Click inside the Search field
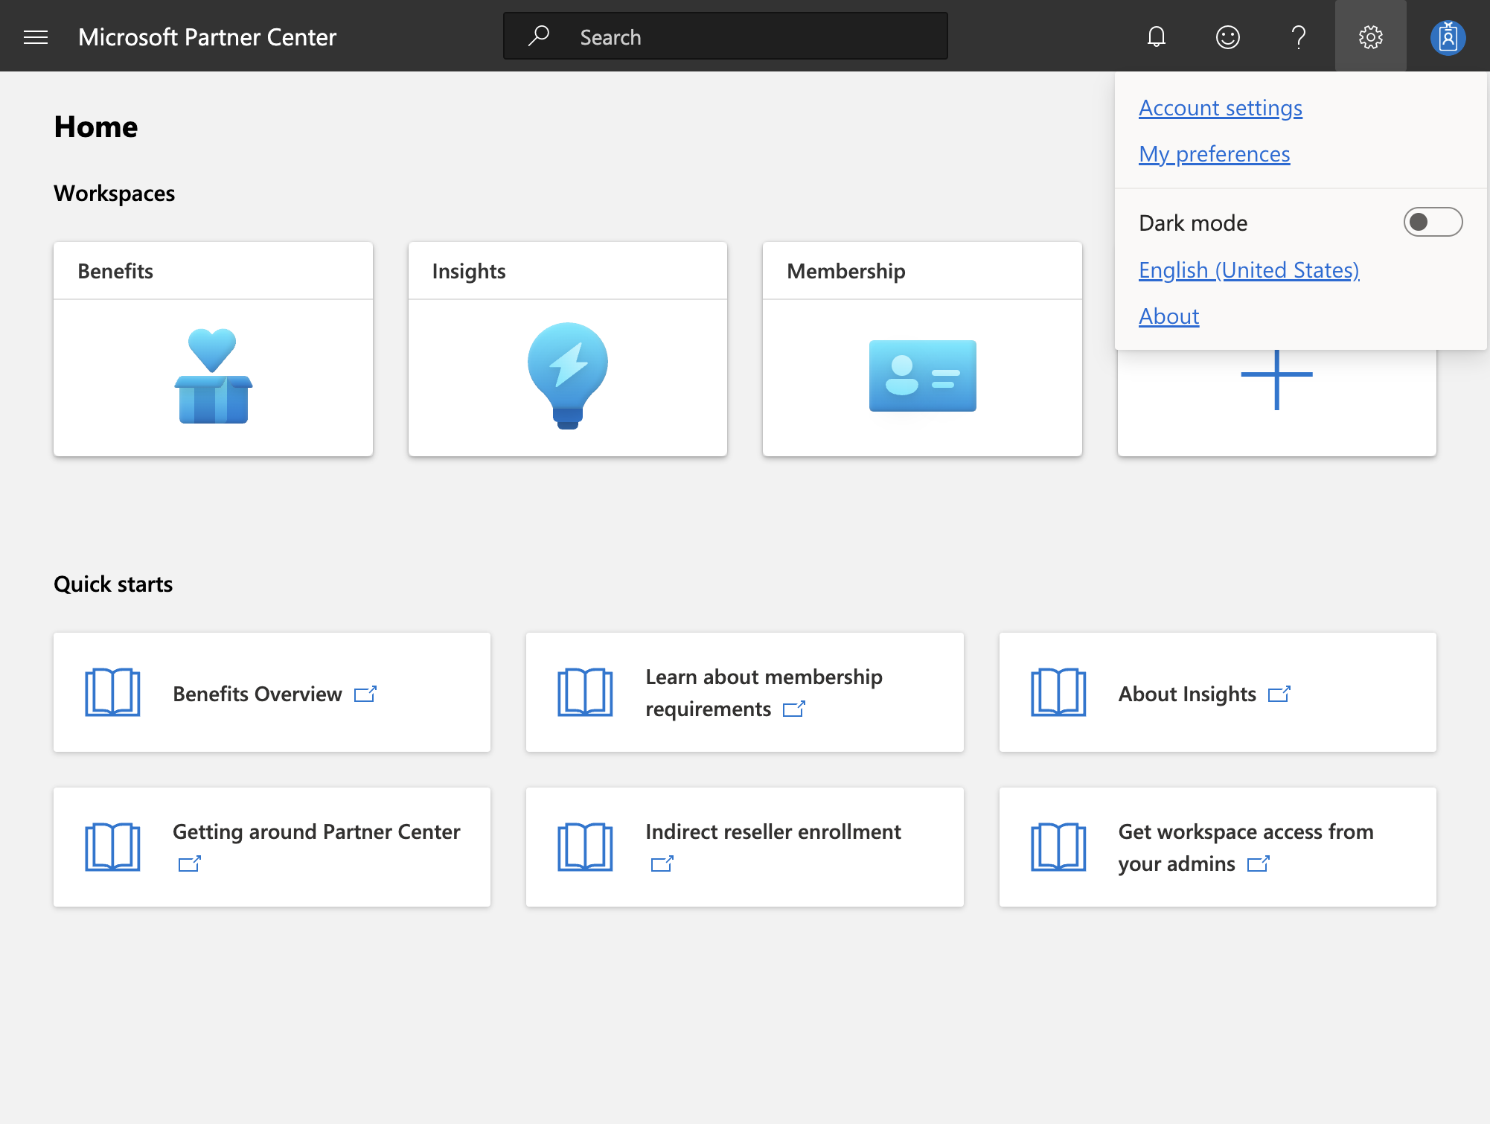The height and width of the screenshot is (1124, 1490). [x=726, y=36]
